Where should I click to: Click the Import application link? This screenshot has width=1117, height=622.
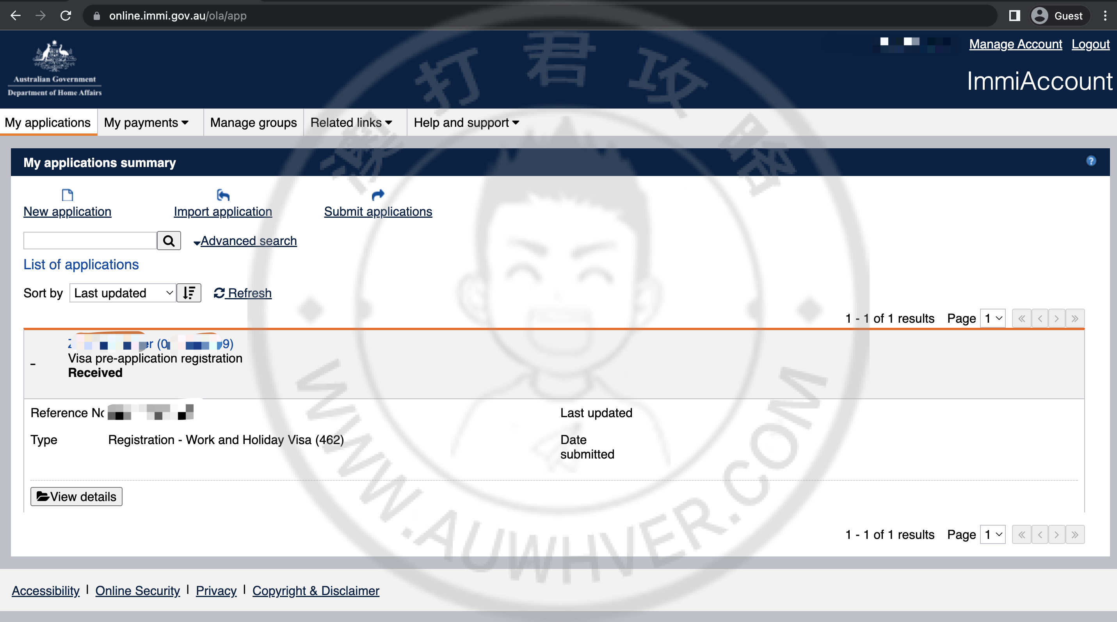pyautogui.click(x=223, y=211)
